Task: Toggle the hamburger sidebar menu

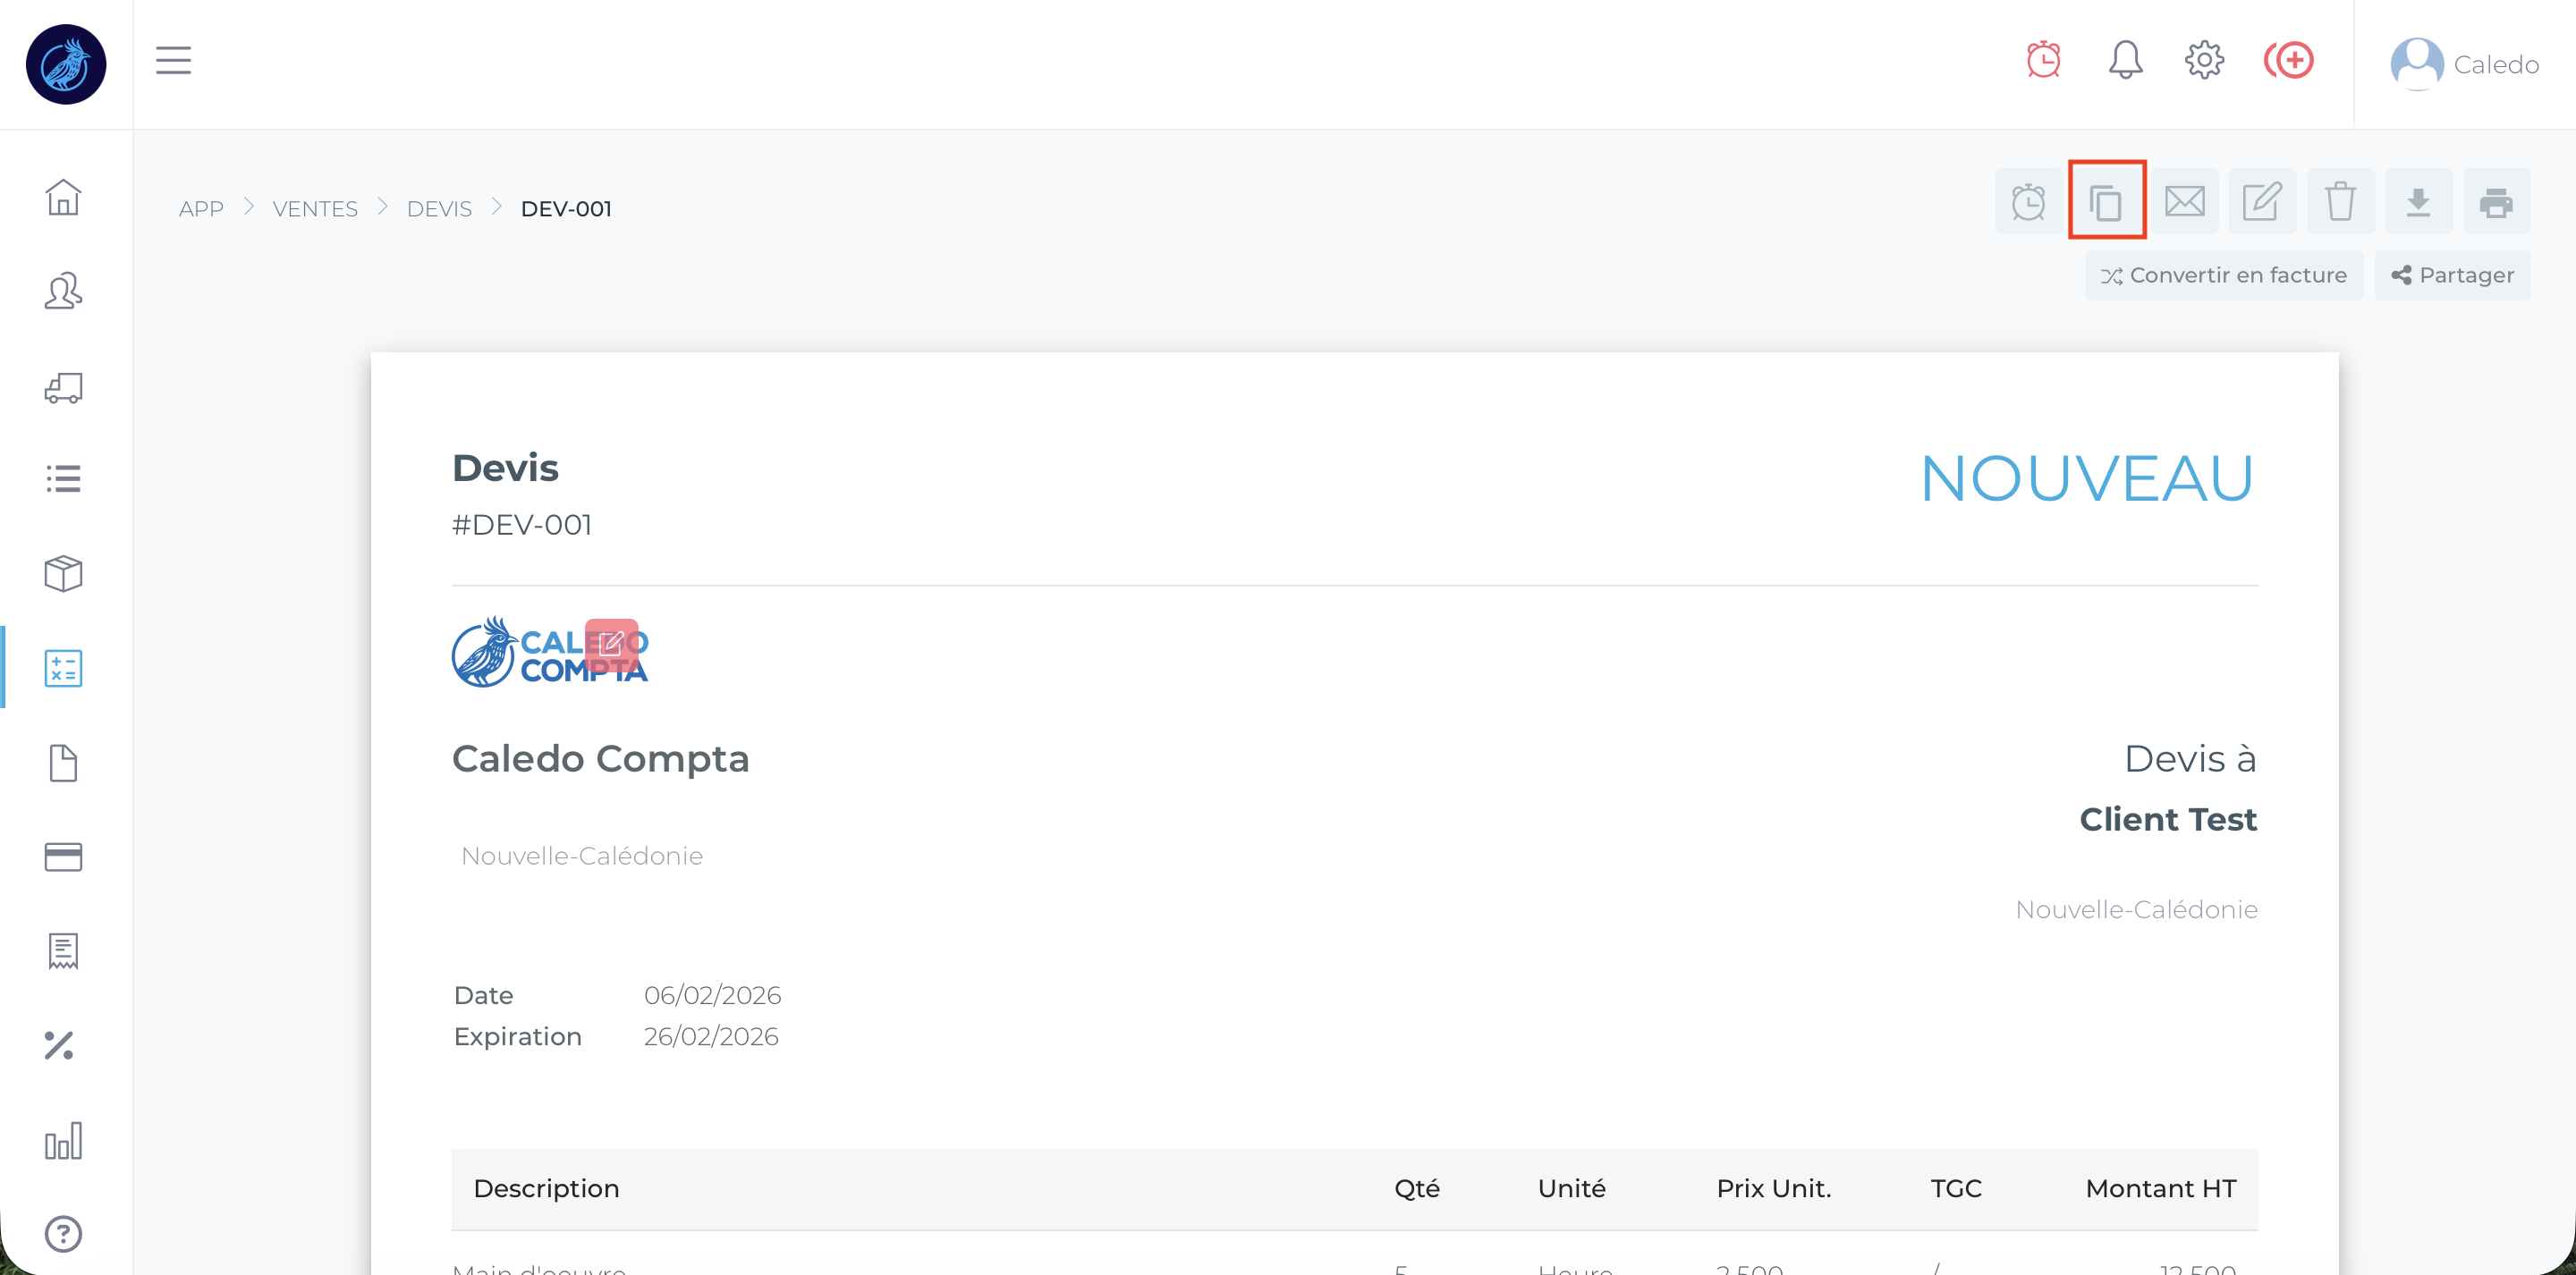Action: point(173,60)
